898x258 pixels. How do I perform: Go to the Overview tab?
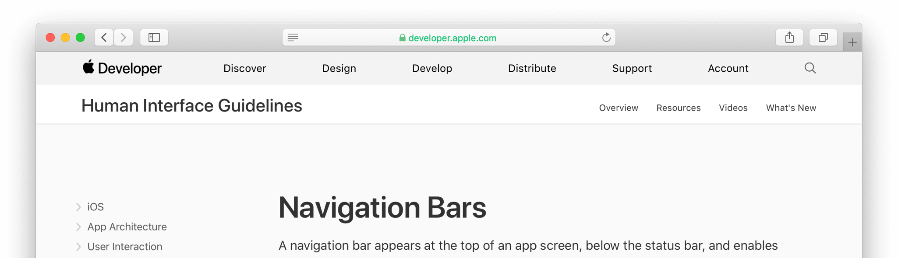[619, 108]
